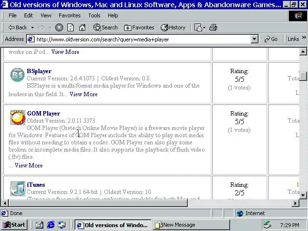Launch Internet Explorer from quick launch

(51, 225)
